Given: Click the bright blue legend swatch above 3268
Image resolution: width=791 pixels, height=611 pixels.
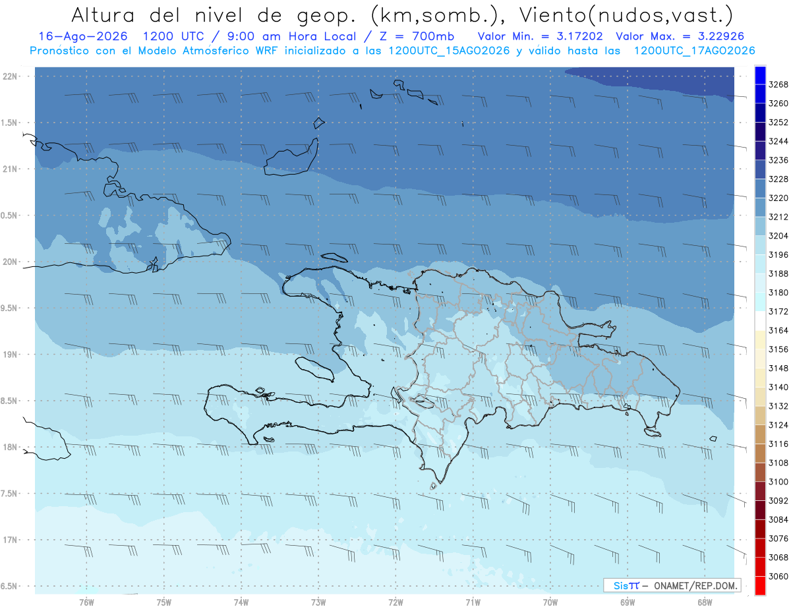Looking at the screenshot, I should (x=759, y=75).
